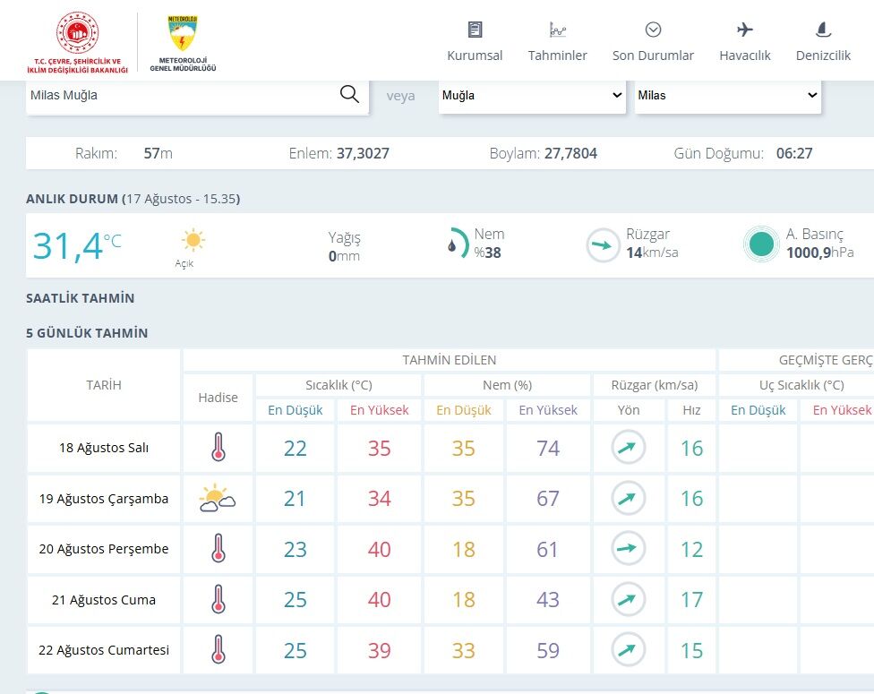Click wind direction icon for 18 Ağustos
The width and height of the screenshot is (874, 694).
629,447
